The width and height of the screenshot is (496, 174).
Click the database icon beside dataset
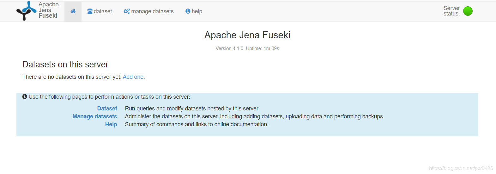click(x=90, y=11)
